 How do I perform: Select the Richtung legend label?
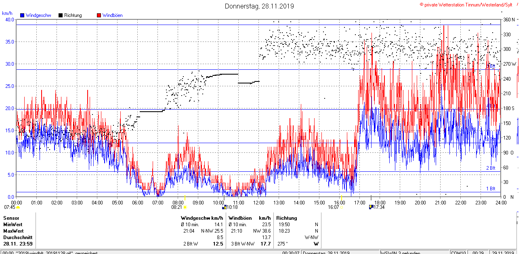73,15
